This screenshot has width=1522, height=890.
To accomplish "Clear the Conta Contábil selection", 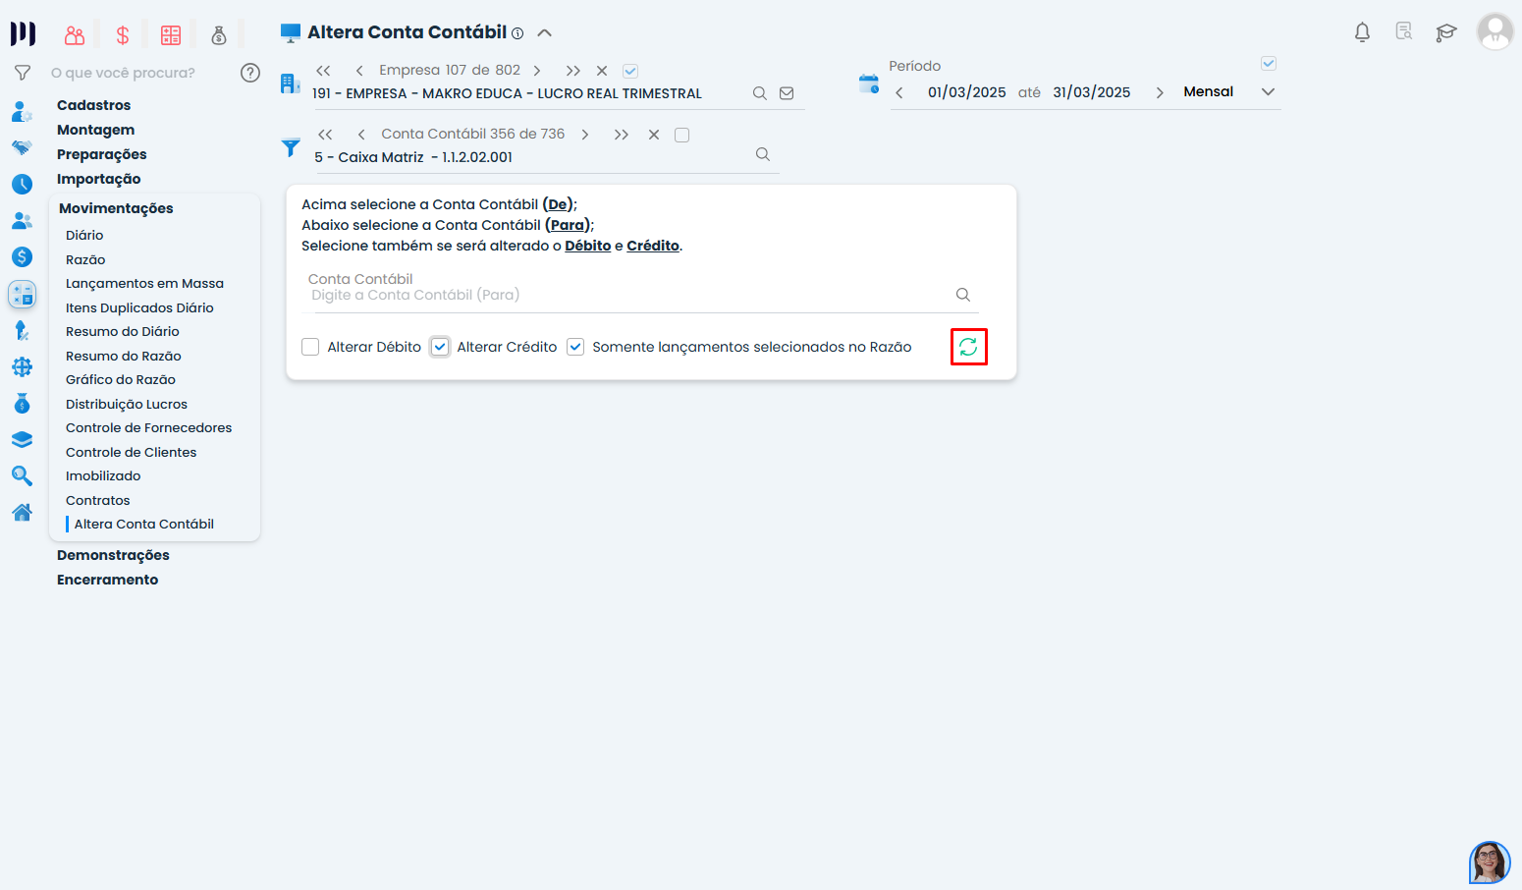I will point(654,135).
